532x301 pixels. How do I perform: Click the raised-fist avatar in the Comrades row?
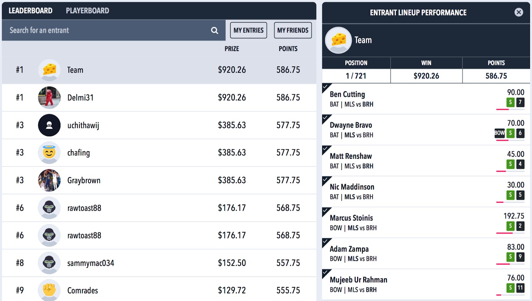point(49,290)
